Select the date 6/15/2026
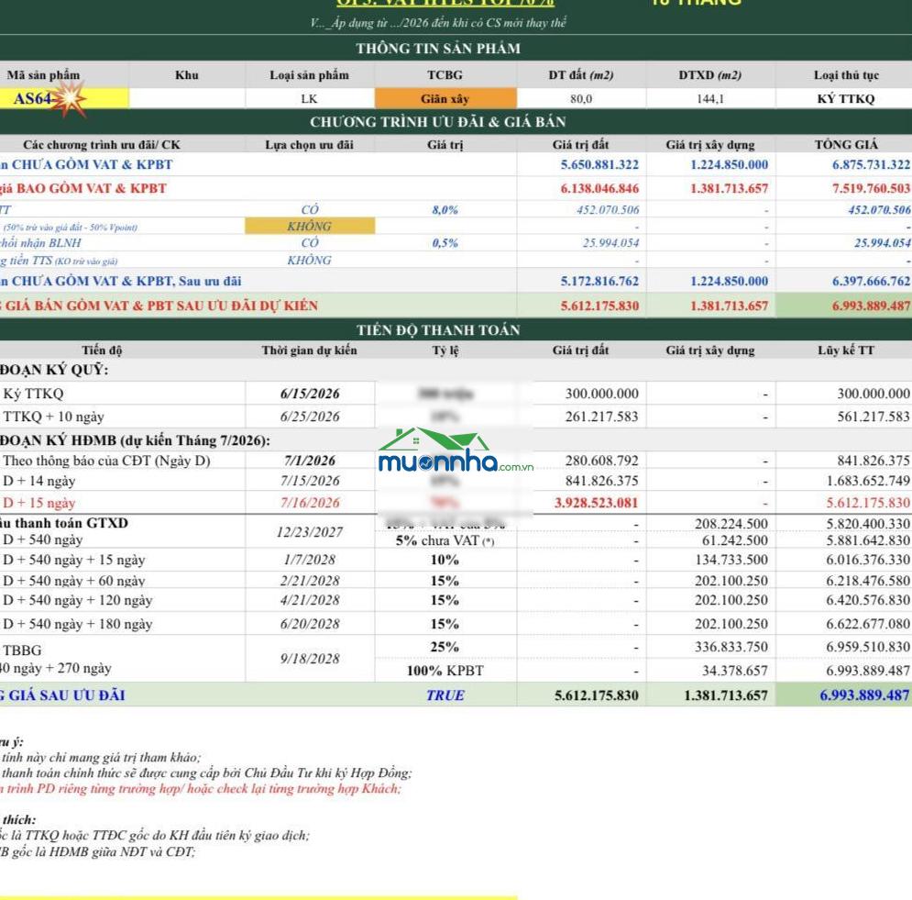The width and height of the screenshot is (912, 900). click(x=310, y=394)
